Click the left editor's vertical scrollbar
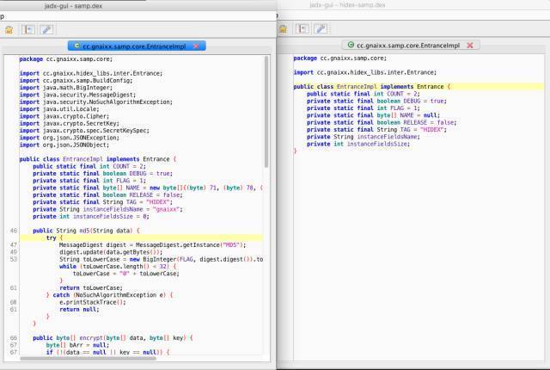Screen dimensions: 550x370 pyautogui.click(x=266, y=112)
